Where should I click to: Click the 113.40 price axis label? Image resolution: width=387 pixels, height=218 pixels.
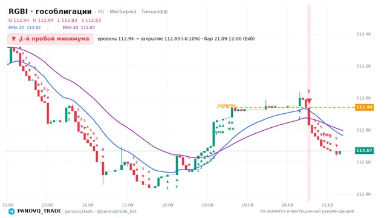click(363, 34)
